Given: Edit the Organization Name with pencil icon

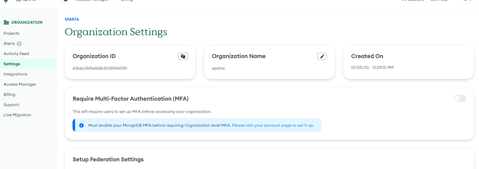Looking at the screenshot, I should [322, 56].
